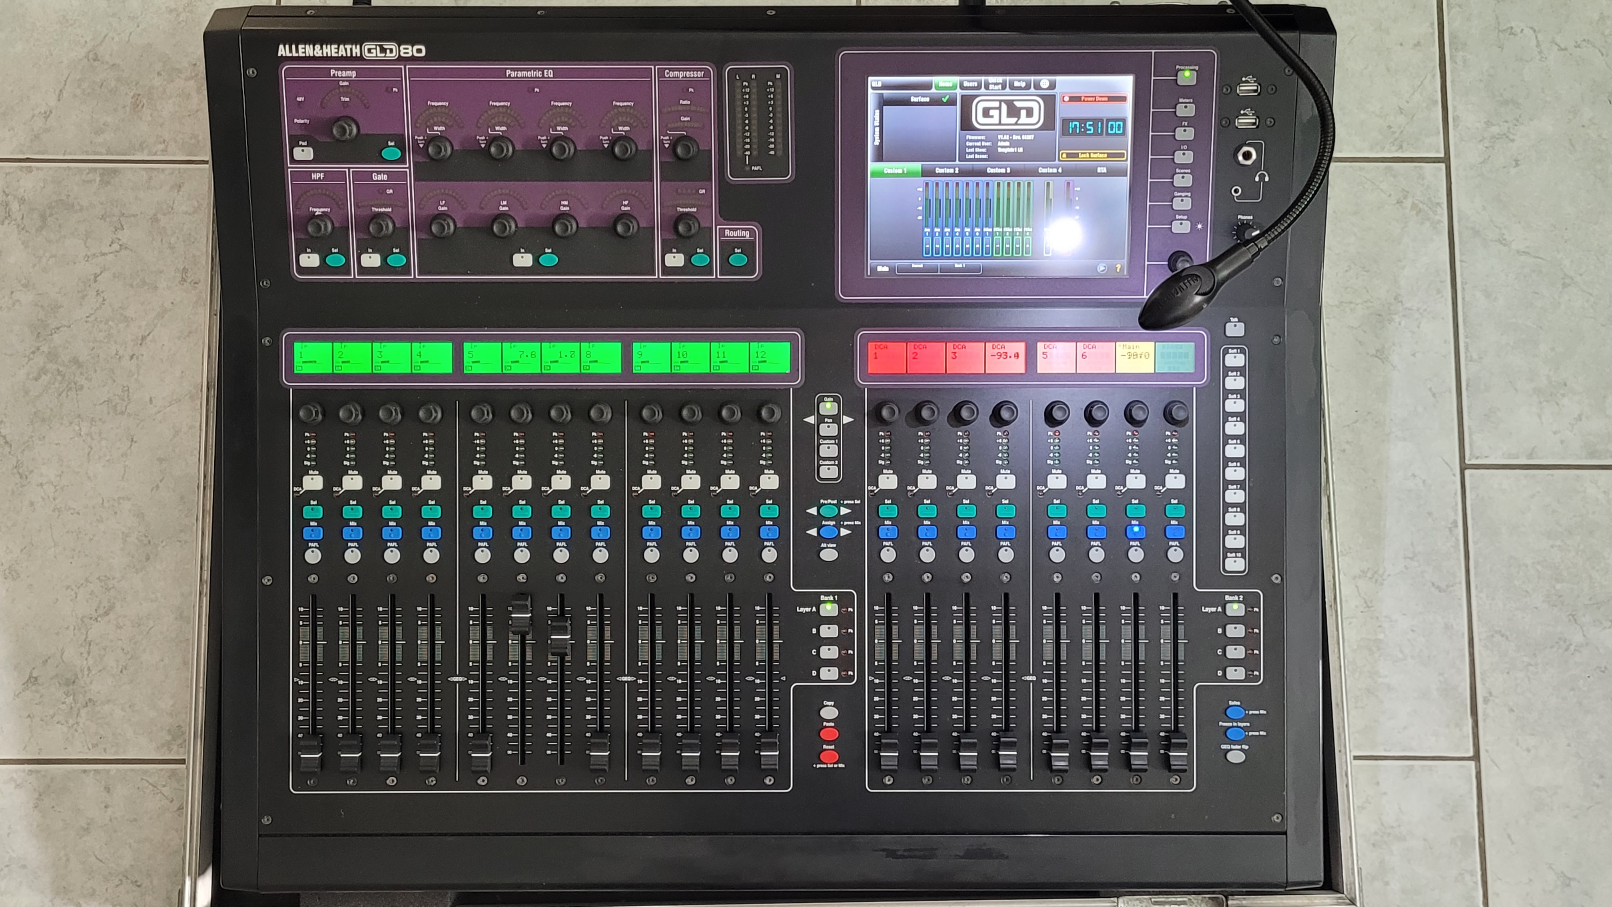Screen dimensions: 1612x907
Task: Select Layer A in Bank 1
Action: click(828, 610)
